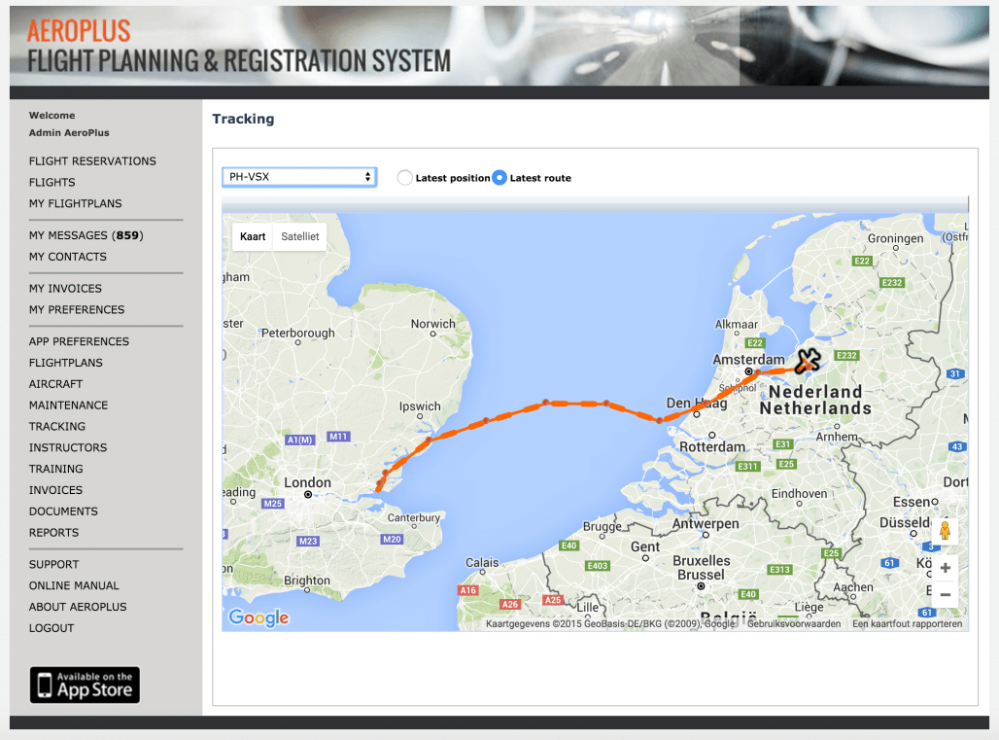Click LOGOUT in the sidebar
This screenshot has height=740, width=999.
point(52,627)
